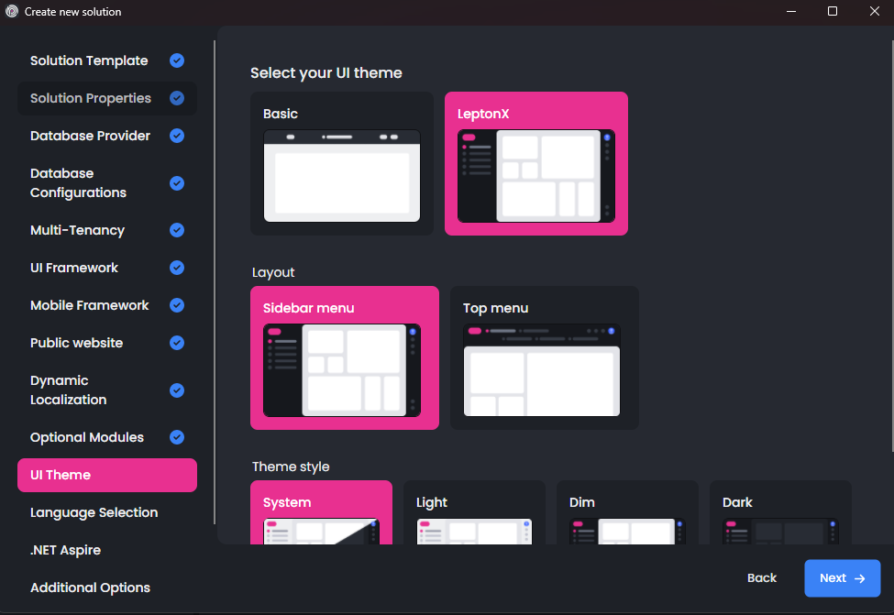Click the ABP Studio logo in the title bar

click(12, 12)
